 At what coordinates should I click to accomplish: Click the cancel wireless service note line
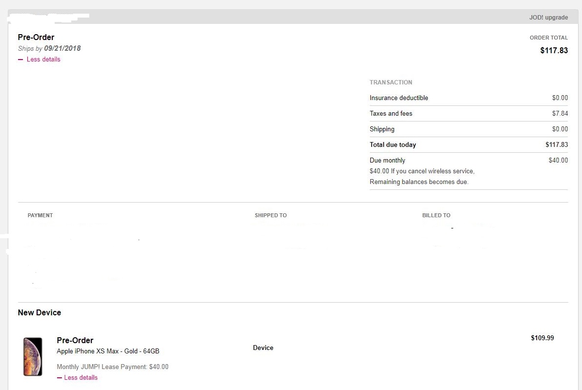coord(422,171)
